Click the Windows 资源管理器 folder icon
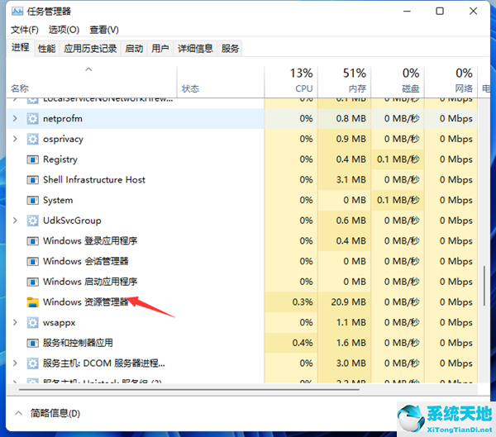 tap(32, 302)
